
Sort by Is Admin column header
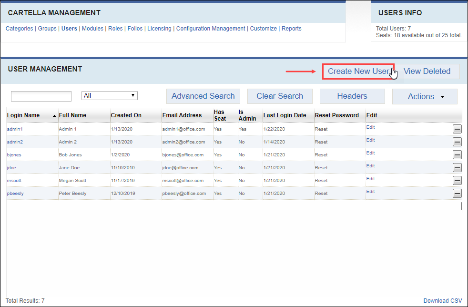click(x=247, y=115)
